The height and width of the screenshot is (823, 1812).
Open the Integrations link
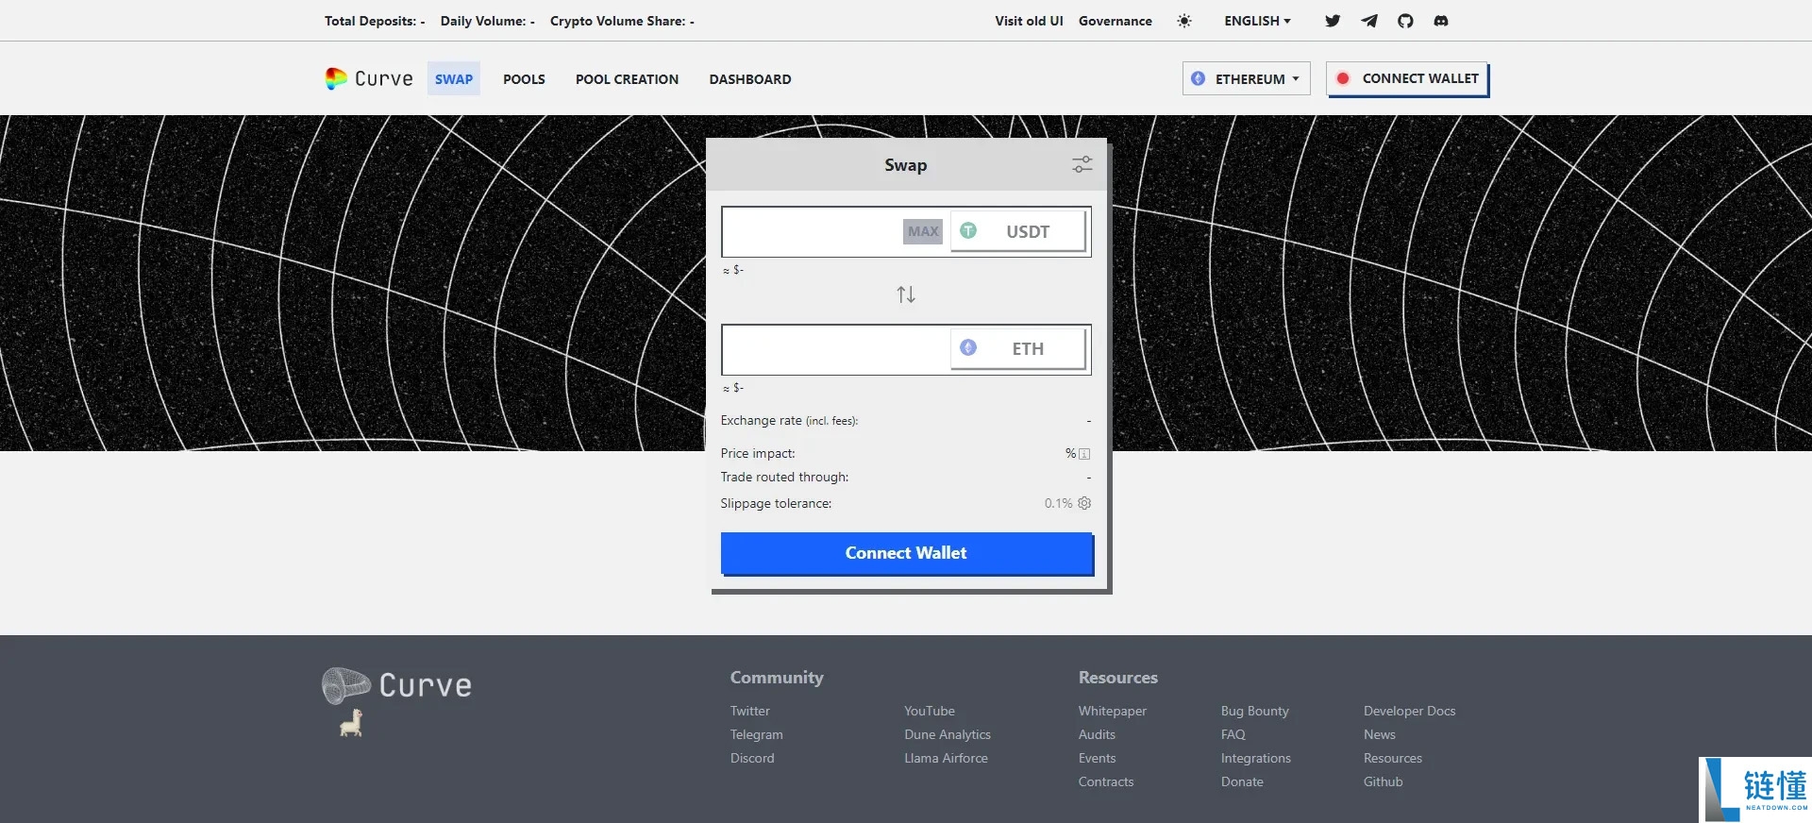1255,758
